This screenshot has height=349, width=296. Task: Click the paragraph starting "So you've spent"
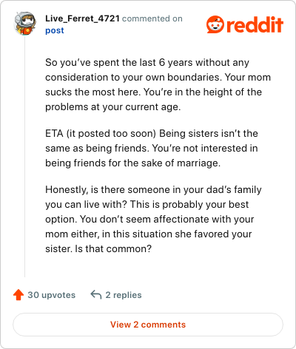click(x=158, y=84)
